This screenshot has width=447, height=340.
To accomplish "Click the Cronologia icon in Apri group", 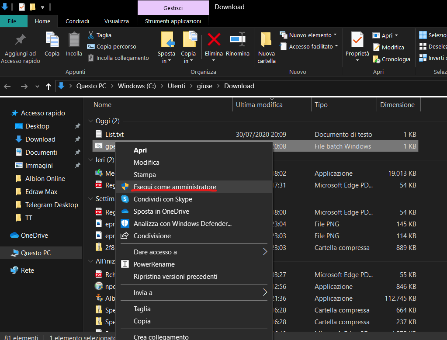I will 377,59.
